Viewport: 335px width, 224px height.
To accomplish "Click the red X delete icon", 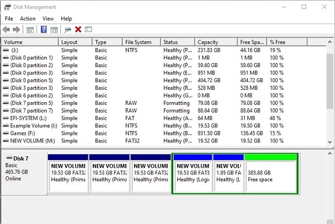I will pos(78,30).
